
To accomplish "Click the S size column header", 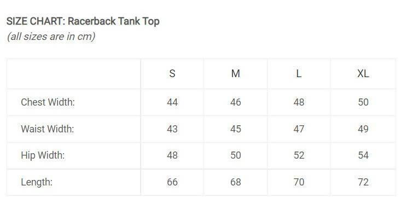I will (172, 73).
